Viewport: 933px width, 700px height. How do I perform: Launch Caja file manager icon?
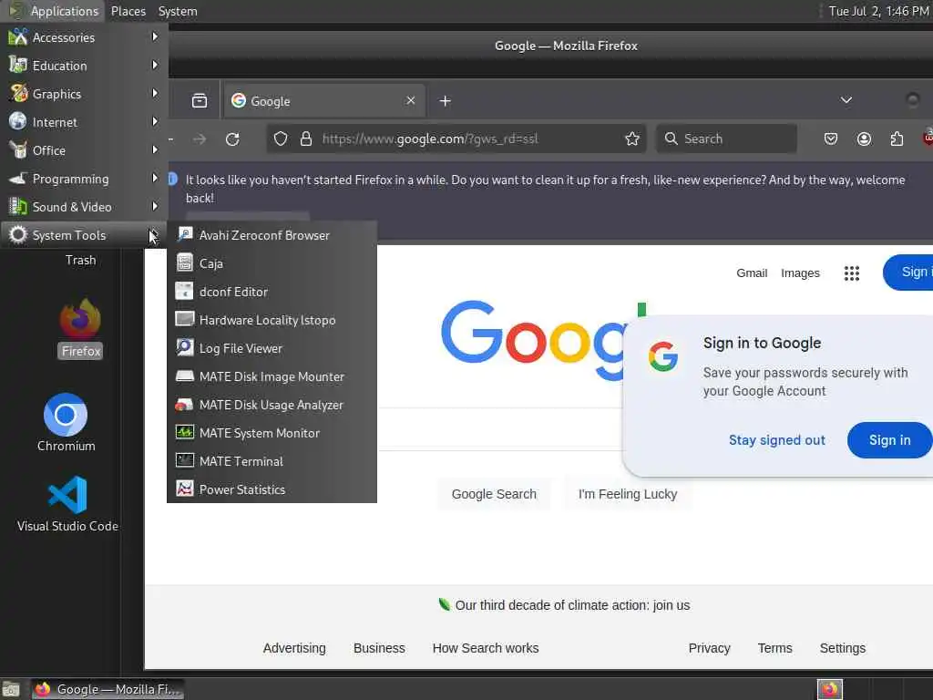(x=184, y=262)
